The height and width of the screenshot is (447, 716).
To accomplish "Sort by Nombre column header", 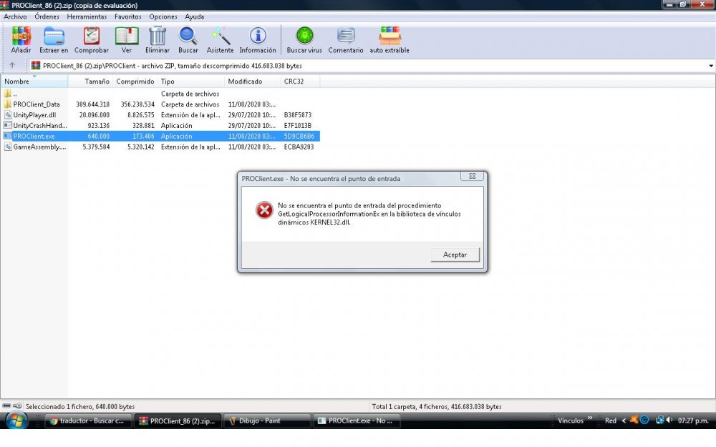I will pos(34,82).
